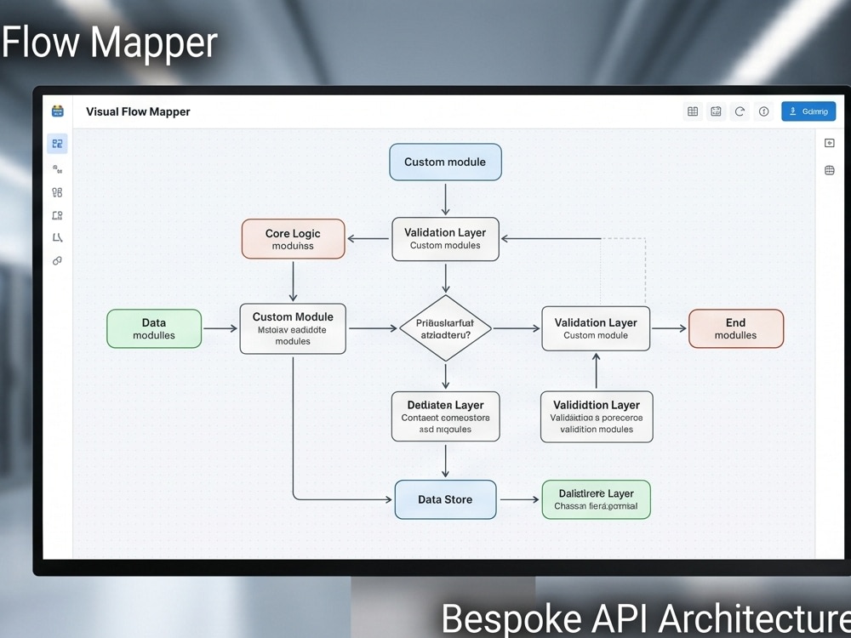851x638 pixels.
Task: Select the green Dalistirere Layer node
Action: [x=596, y=499]
